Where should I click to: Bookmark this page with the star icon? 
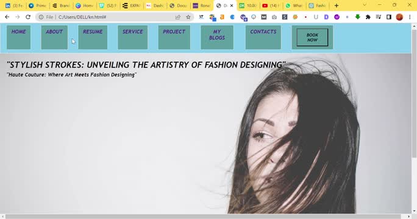click(188, 17)
